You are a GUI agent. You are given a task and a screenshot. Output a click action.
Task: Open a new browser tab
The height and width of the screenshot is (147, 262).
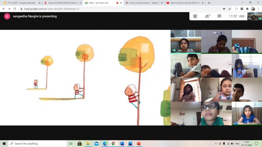(x=209, y=3)
